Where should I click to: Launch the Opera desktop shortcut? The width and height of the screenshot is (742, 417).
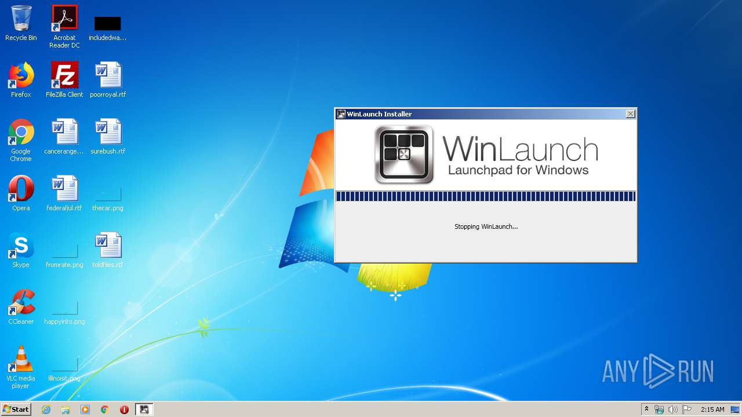pyautogui.click(x=21, y=193)
